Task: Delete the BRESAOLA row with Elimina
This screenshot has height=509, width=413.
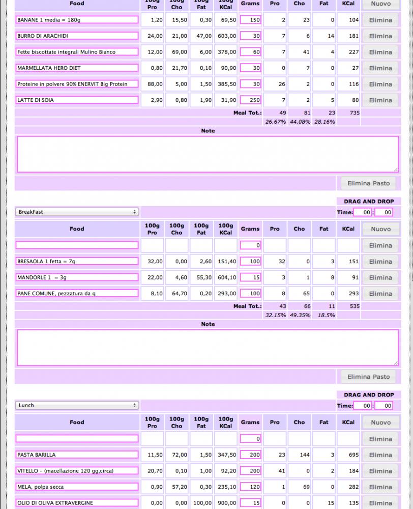Action: pos(380,262)
